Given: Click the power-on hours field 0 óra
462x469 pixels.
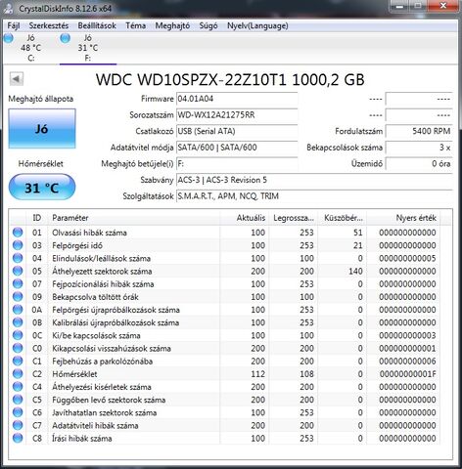Looking at the screenshot, I should click(x=419, y=164).
